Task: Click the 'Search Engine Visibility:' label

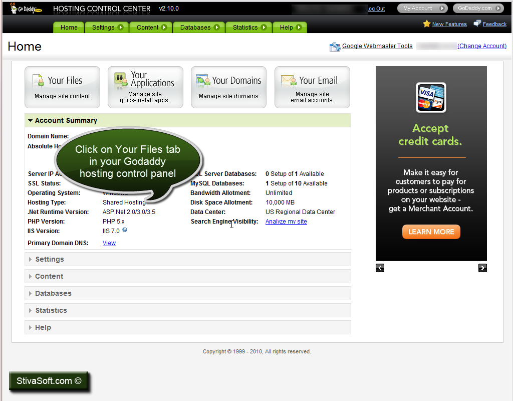Action: (224, 222)
